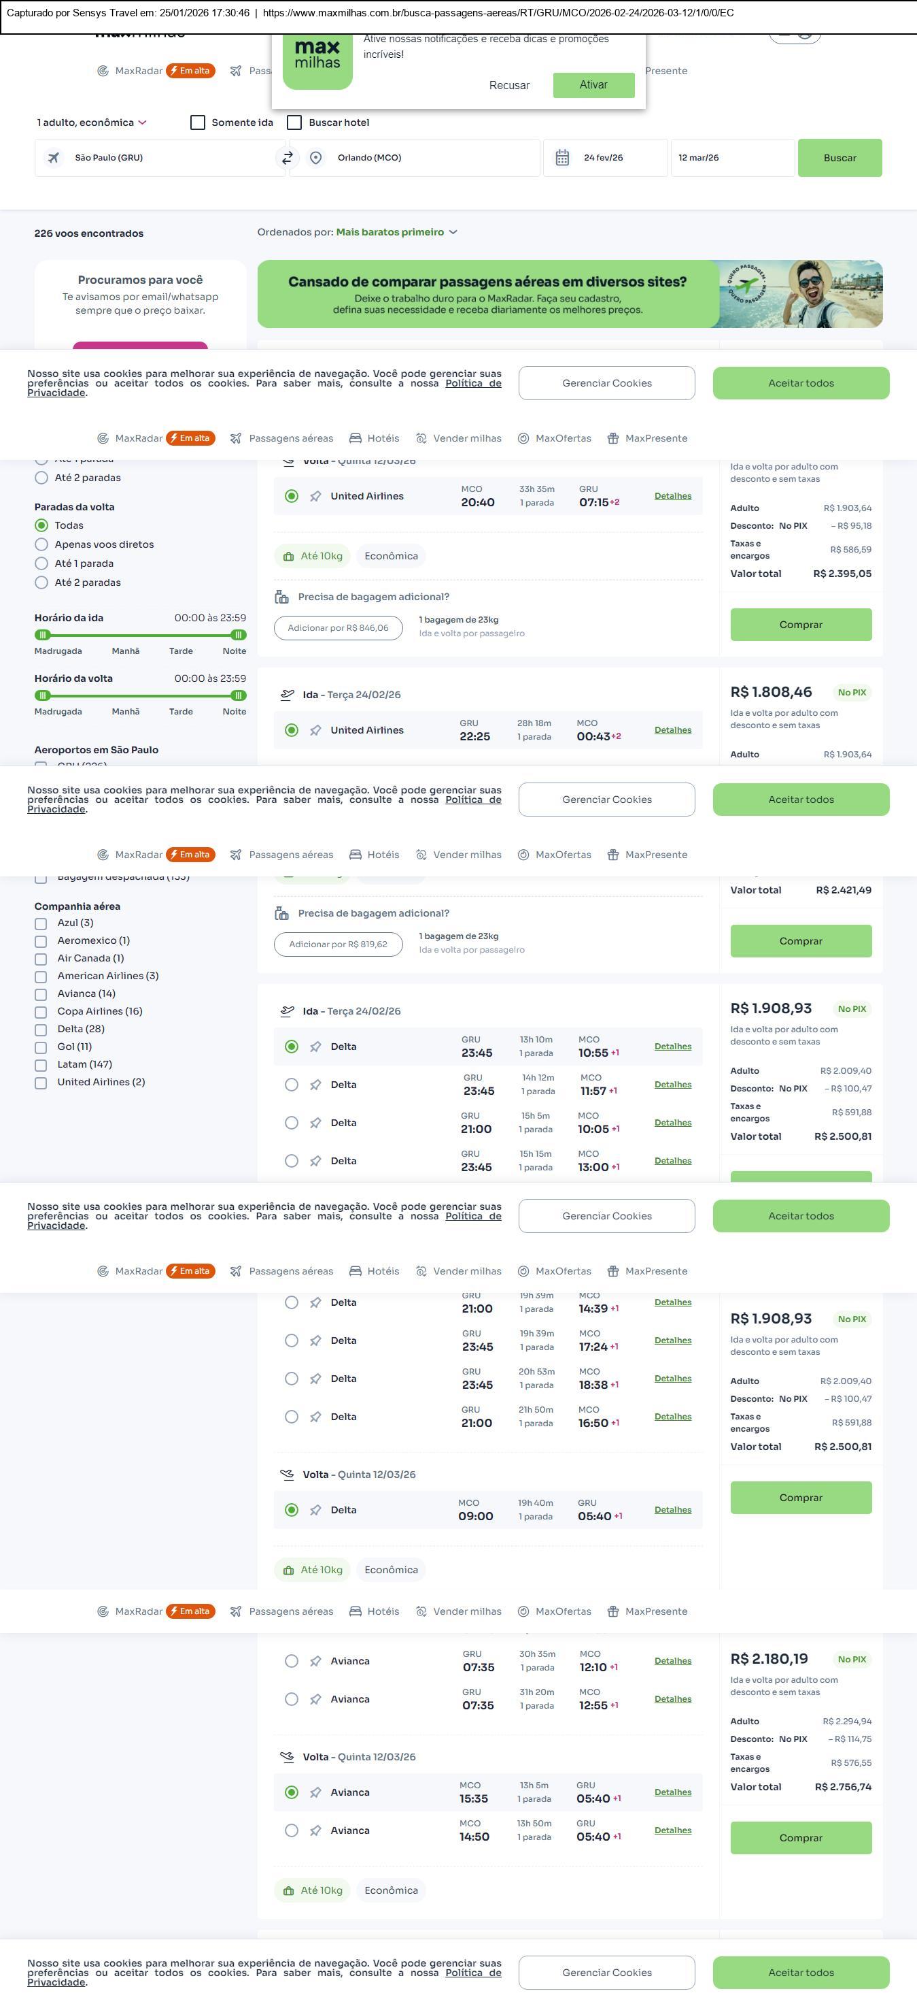The image size is (917, 2006).
Task: Enable the Somente ida checkbox
Action: pos(198,122)
